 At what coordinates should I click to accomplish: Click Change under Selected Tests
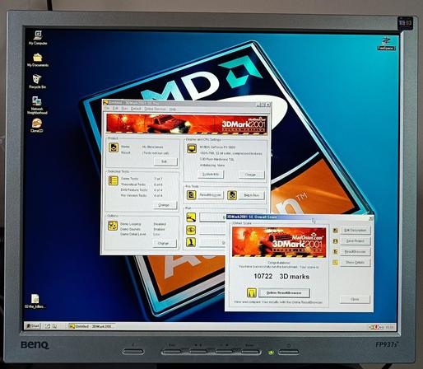click(165, 205)
